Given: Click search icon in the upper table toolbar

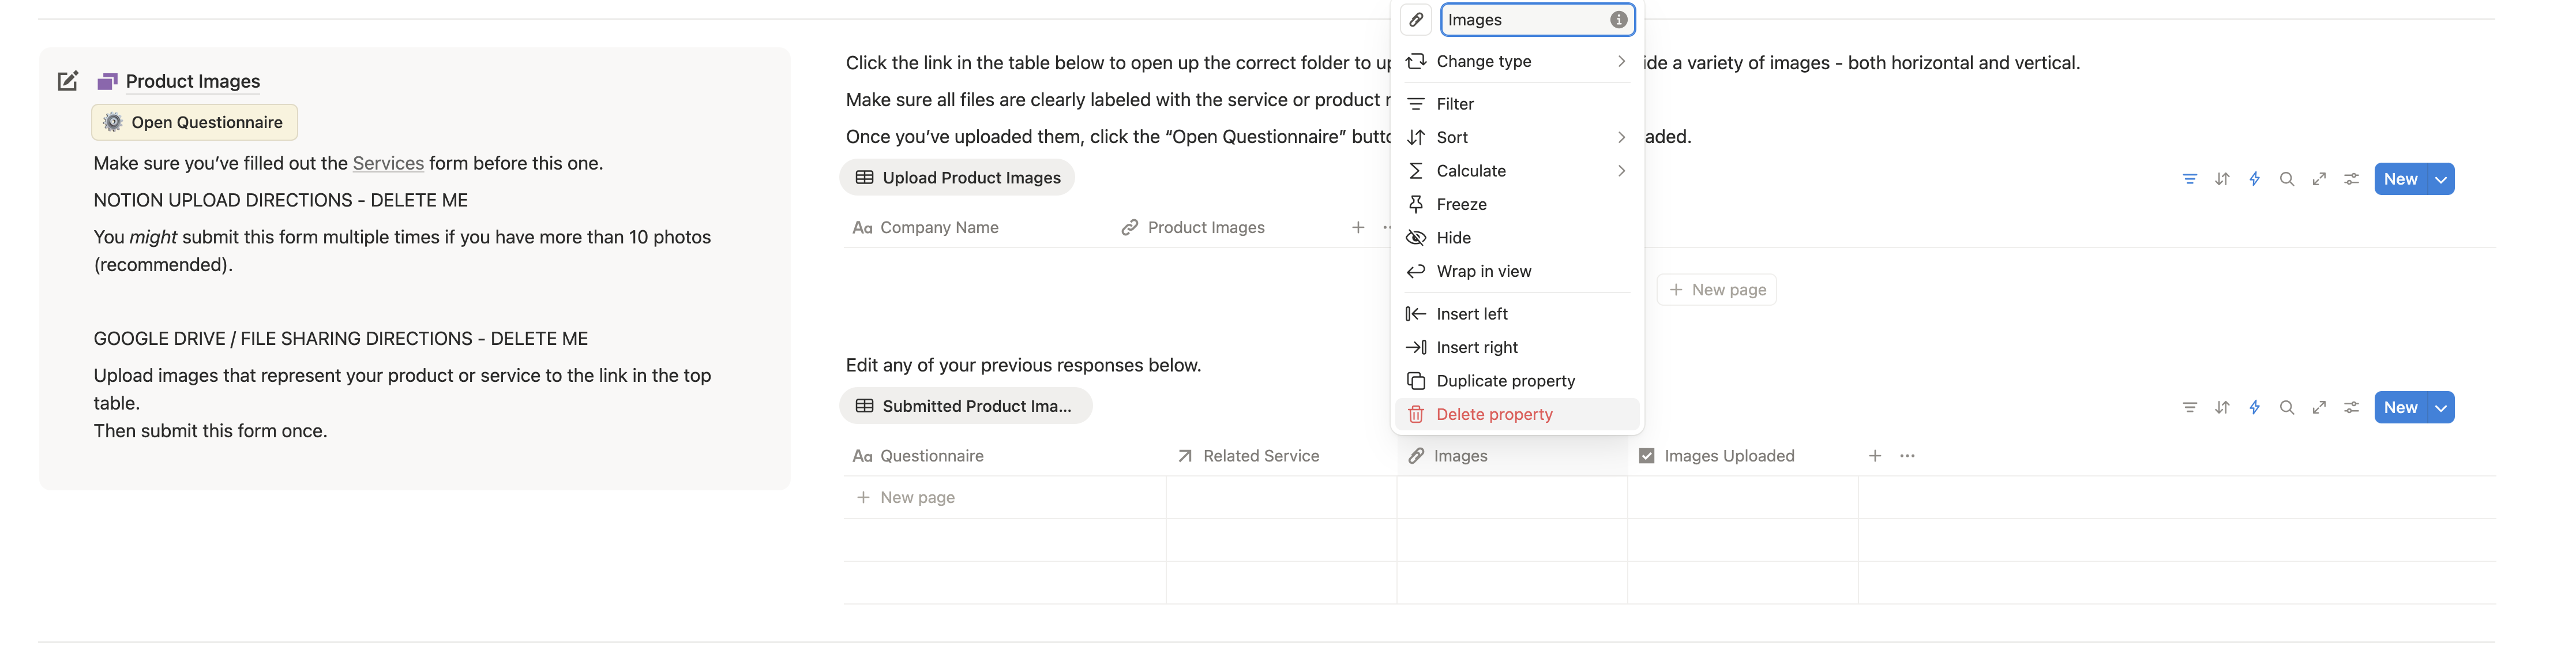Looking at the screenshot, I should (2286, 179).
